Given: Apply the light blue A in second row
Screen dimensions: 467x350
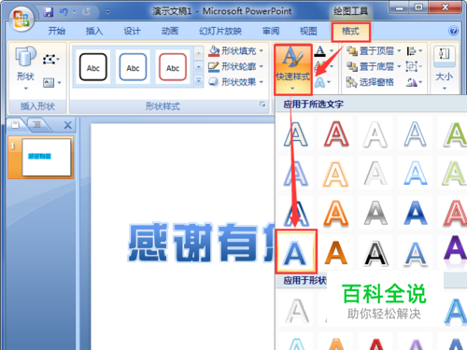Looking at the screenshot, I should (416, 174).
